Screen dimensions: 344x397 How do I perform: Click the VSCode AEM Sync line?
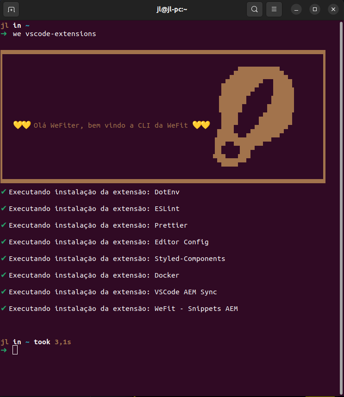(x=109, y=292)
